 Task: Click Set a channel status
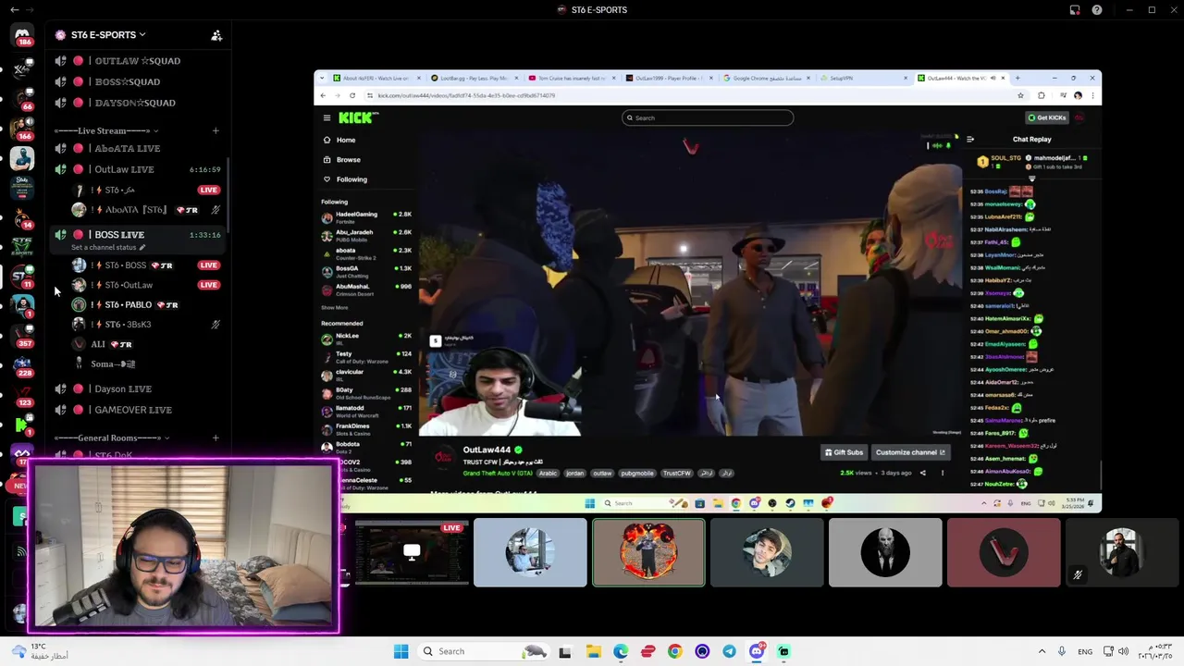click(107, 248)
